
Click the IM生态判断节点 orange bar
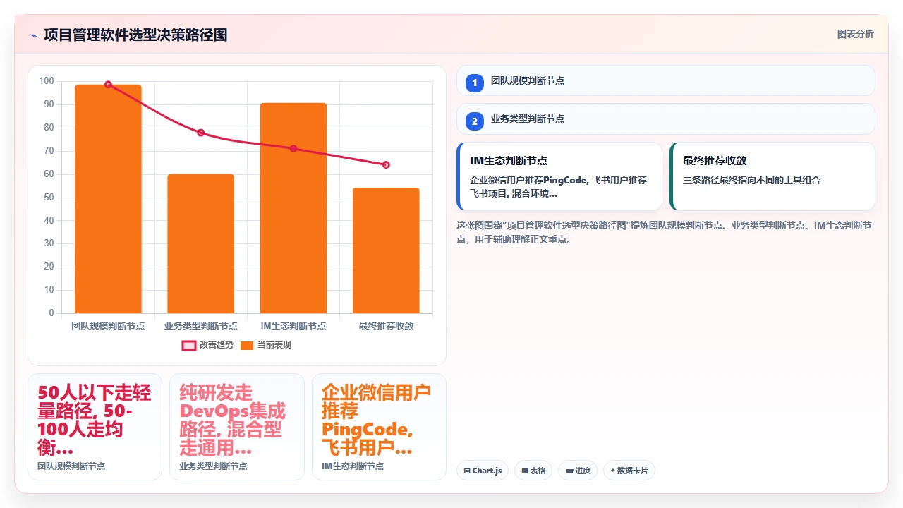point(293,208)
